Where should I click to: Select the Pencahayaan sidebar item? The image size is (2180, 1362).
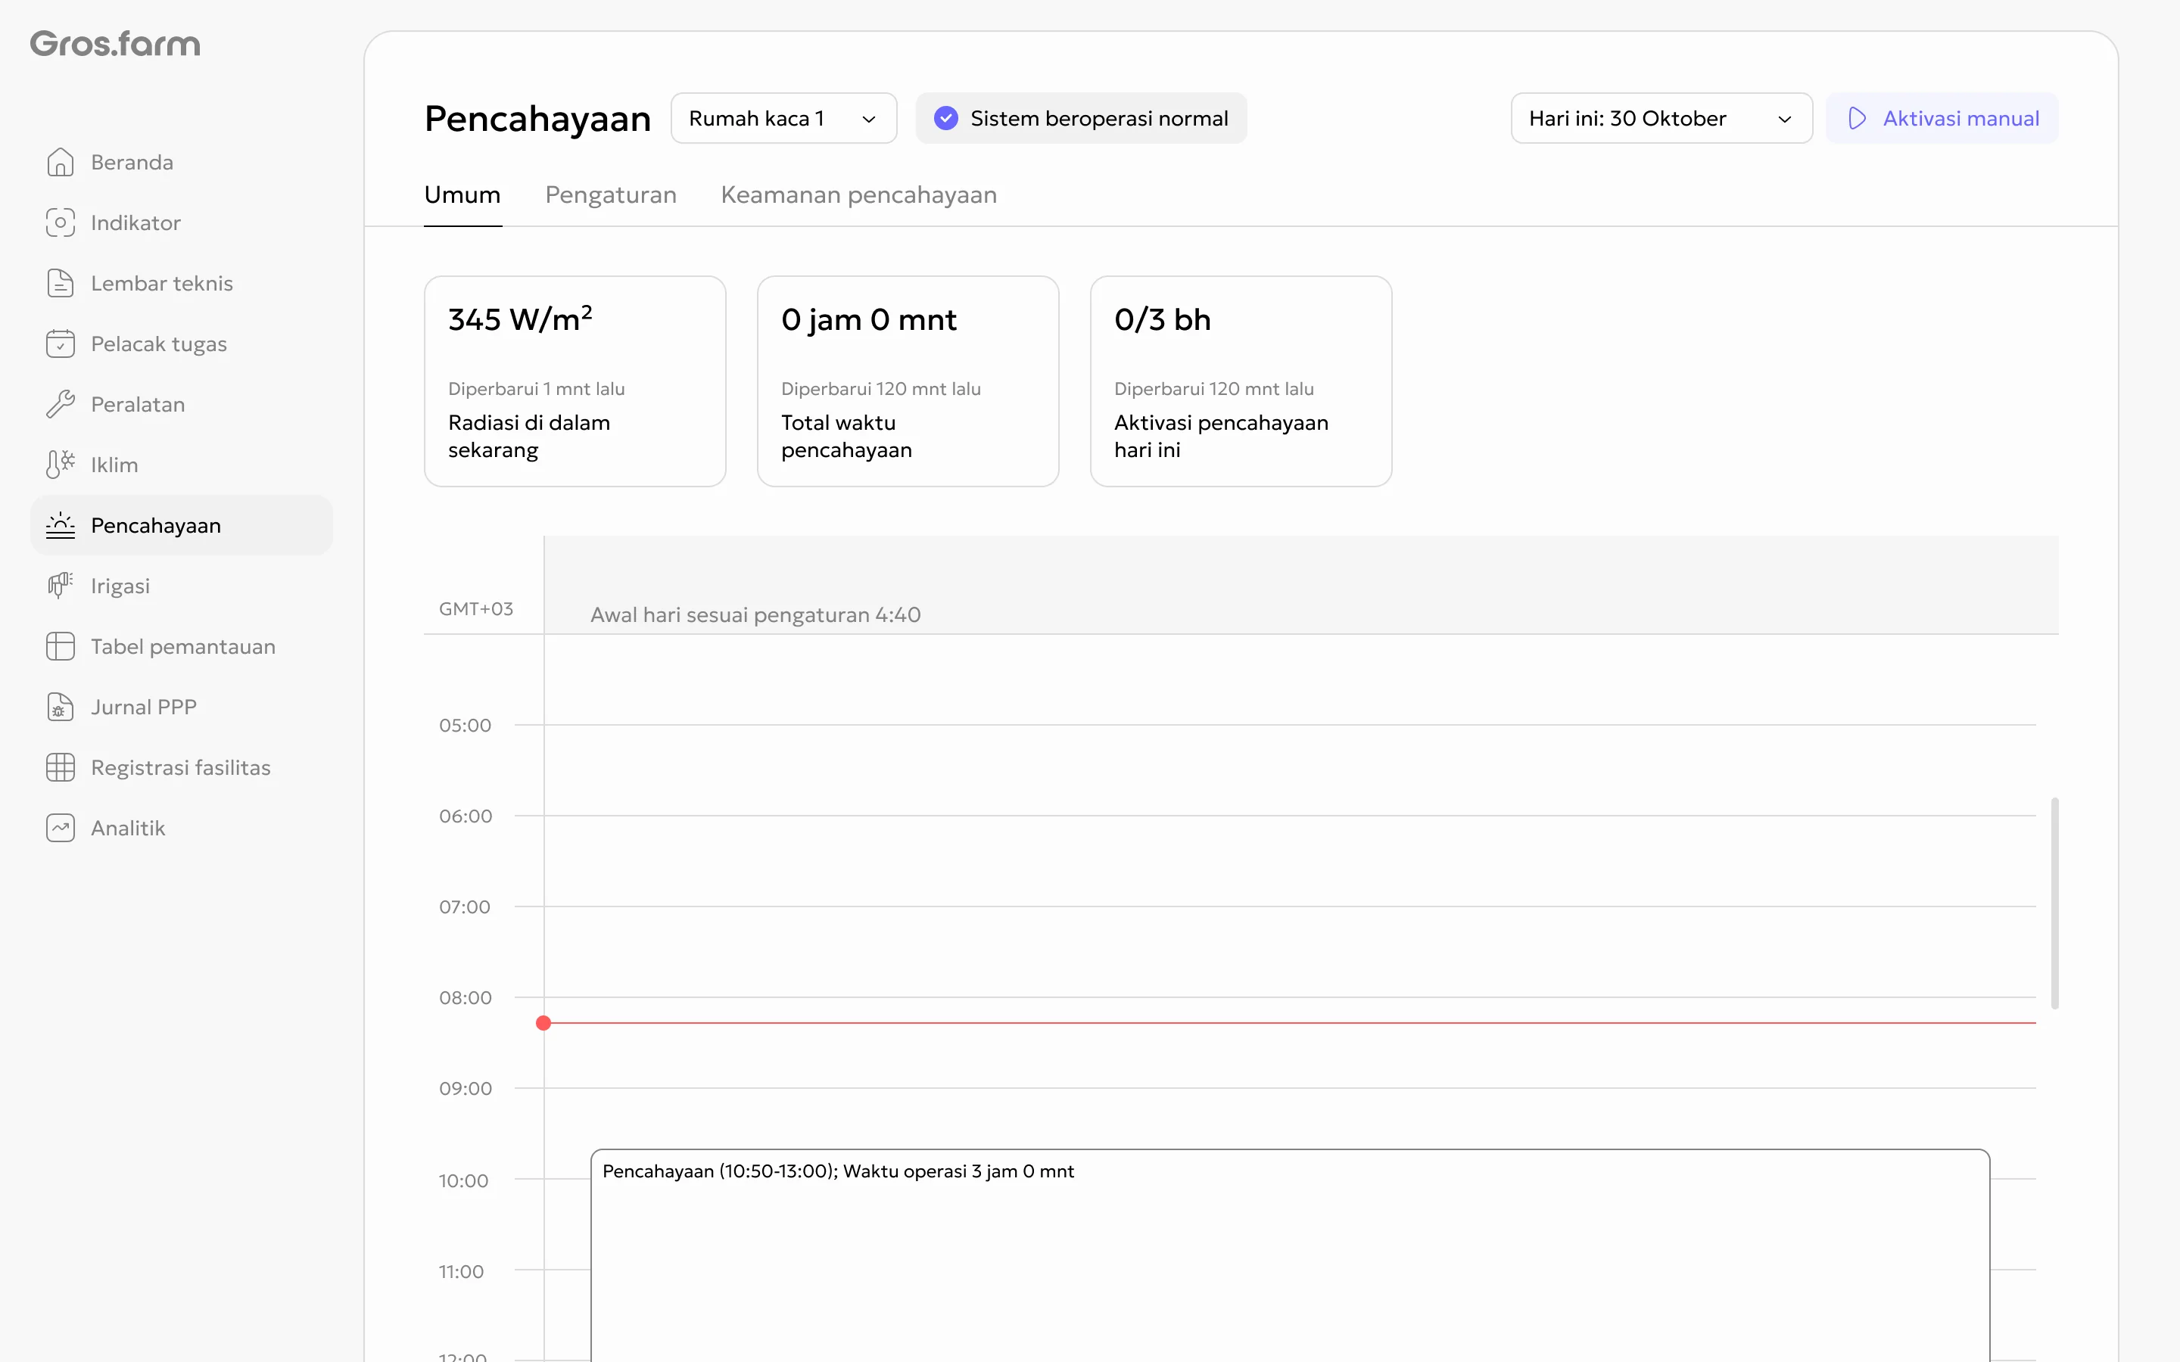[181, 525]
